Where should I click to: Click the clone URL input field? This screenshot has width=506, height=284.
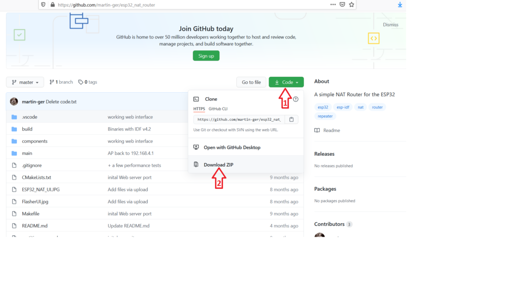[x=239, y=119]
